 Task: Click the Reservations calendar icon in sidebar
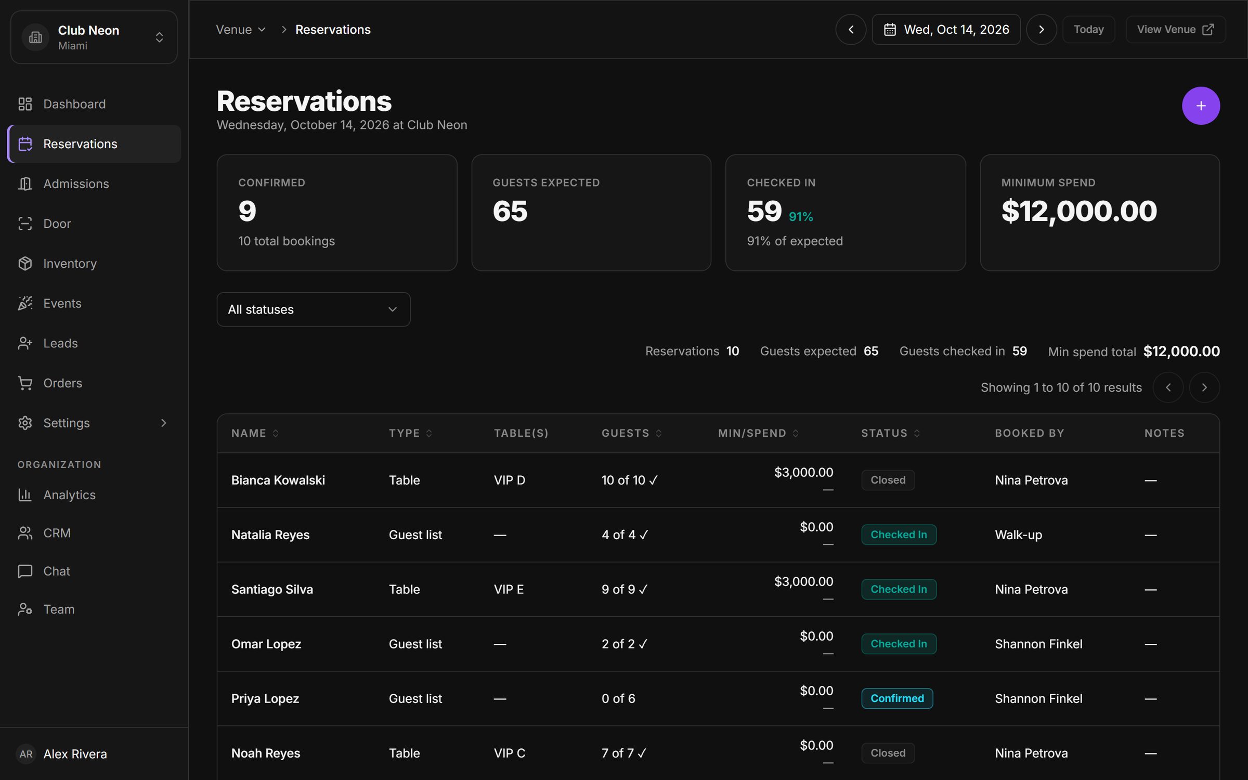click(25, 144)
